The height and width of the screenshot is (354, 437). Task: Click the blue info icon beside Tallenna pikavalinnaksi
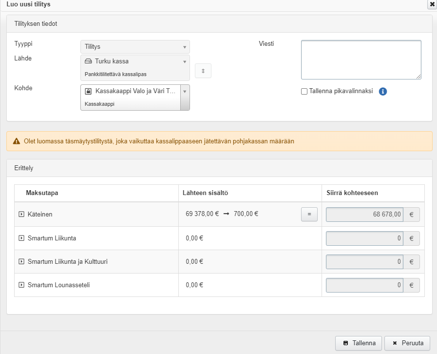coord(382,91)
